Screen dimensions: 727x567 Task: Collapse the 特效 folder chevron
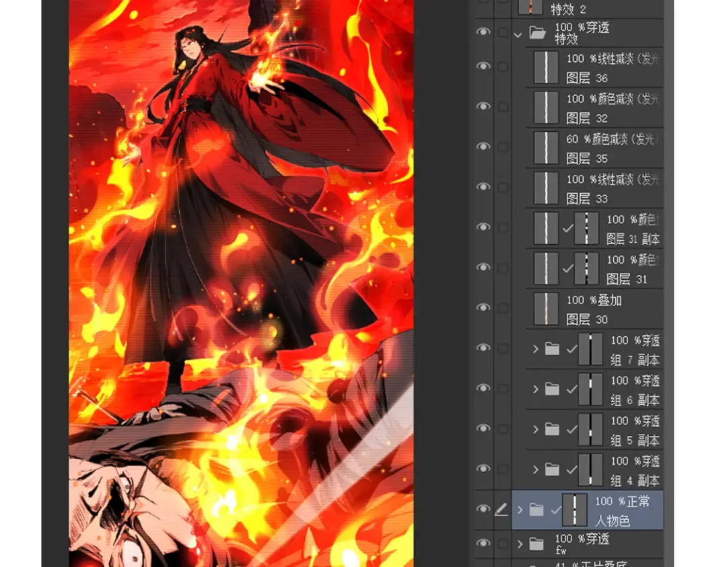[x=518, y=34]
